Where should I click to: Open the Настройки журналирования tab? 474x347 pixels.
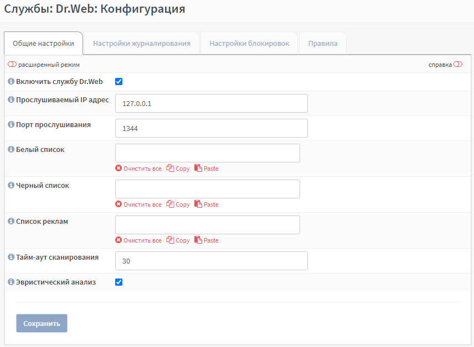pos(142,43)
